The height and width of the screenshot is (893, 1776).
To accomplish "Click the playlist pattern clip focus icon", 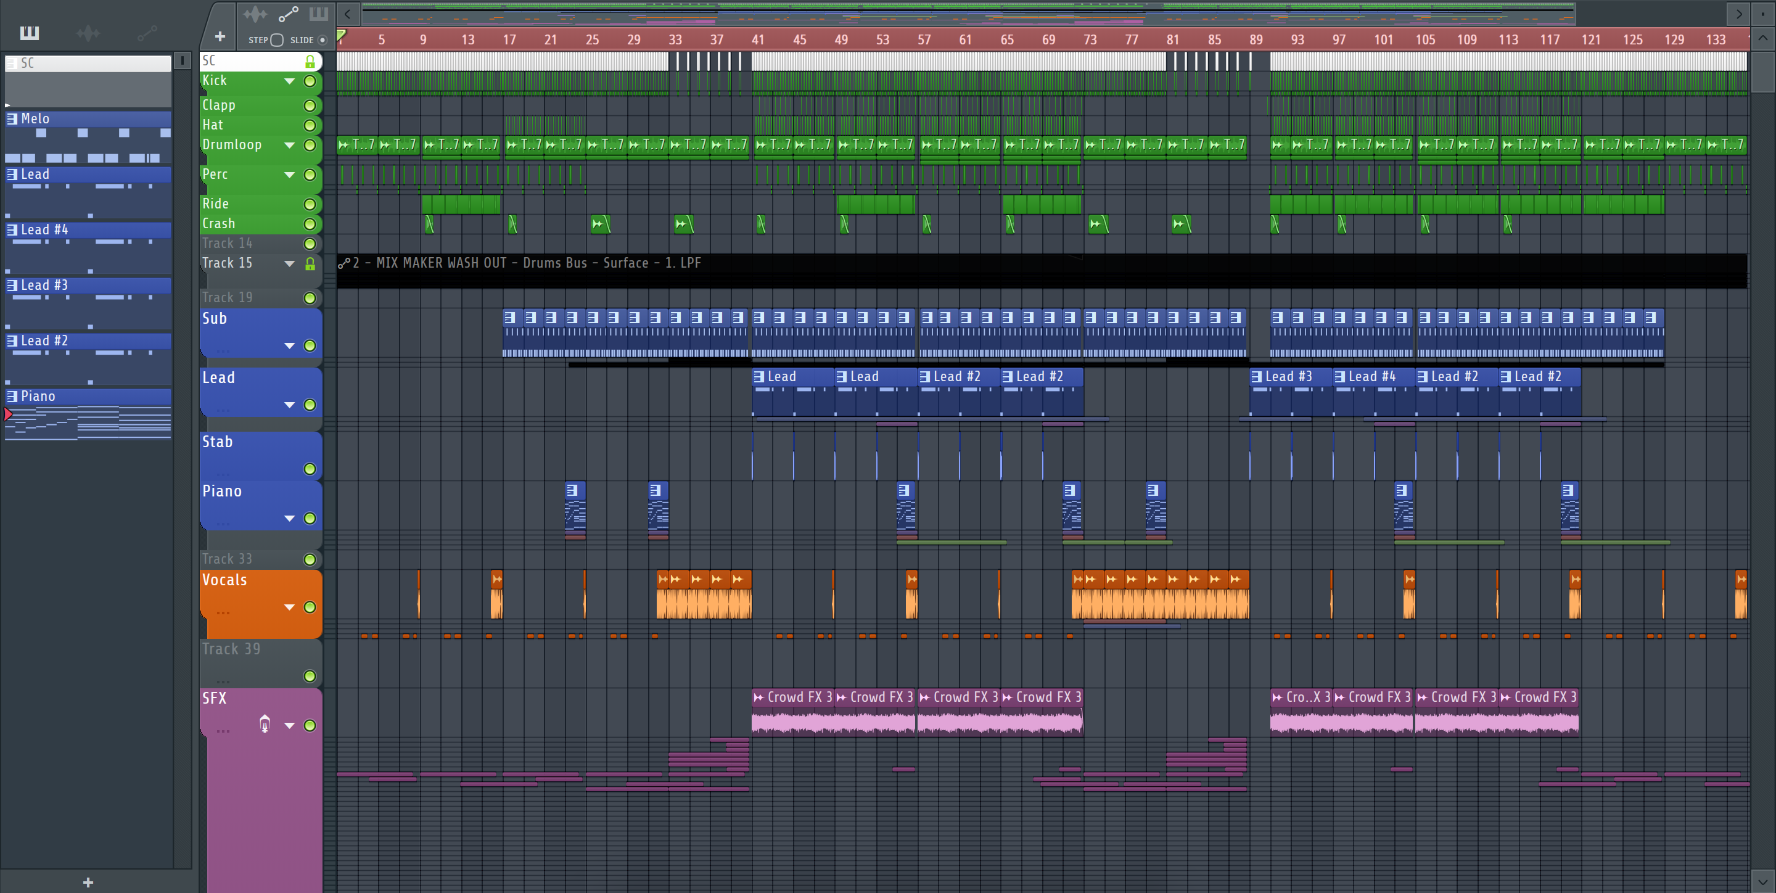I will click(319, 14).
